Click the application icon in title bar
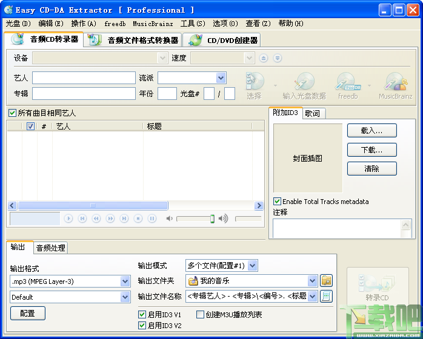The image size is (423, 339). (x=8, y=10)
